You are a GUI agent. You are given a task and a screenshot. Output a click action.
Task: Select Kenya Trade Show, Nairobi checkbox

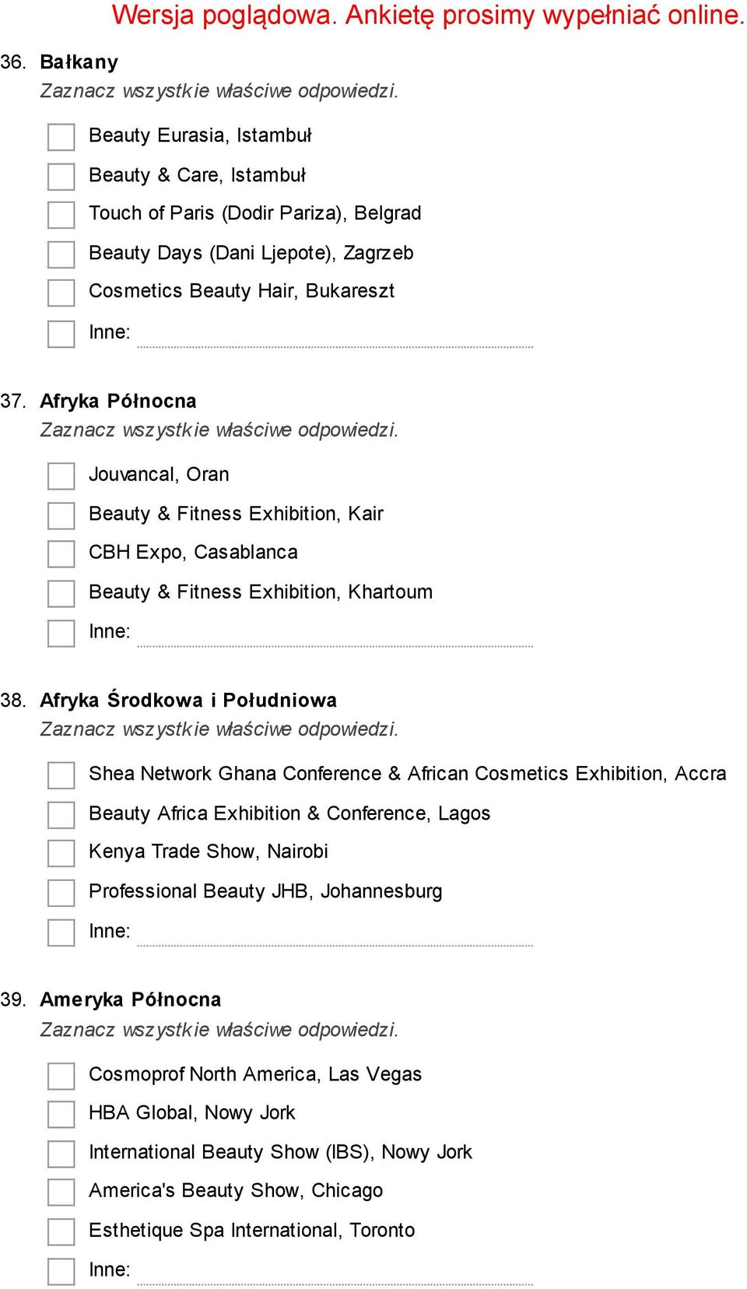(61, 853)
